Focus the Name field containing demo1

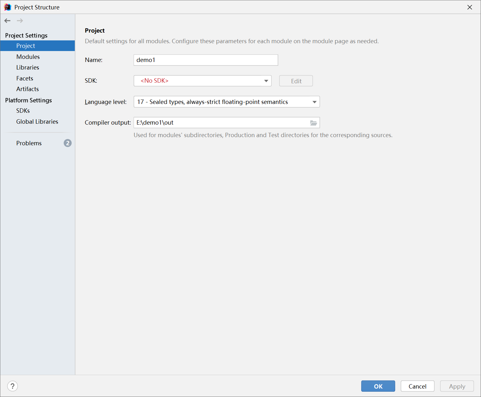206,60
